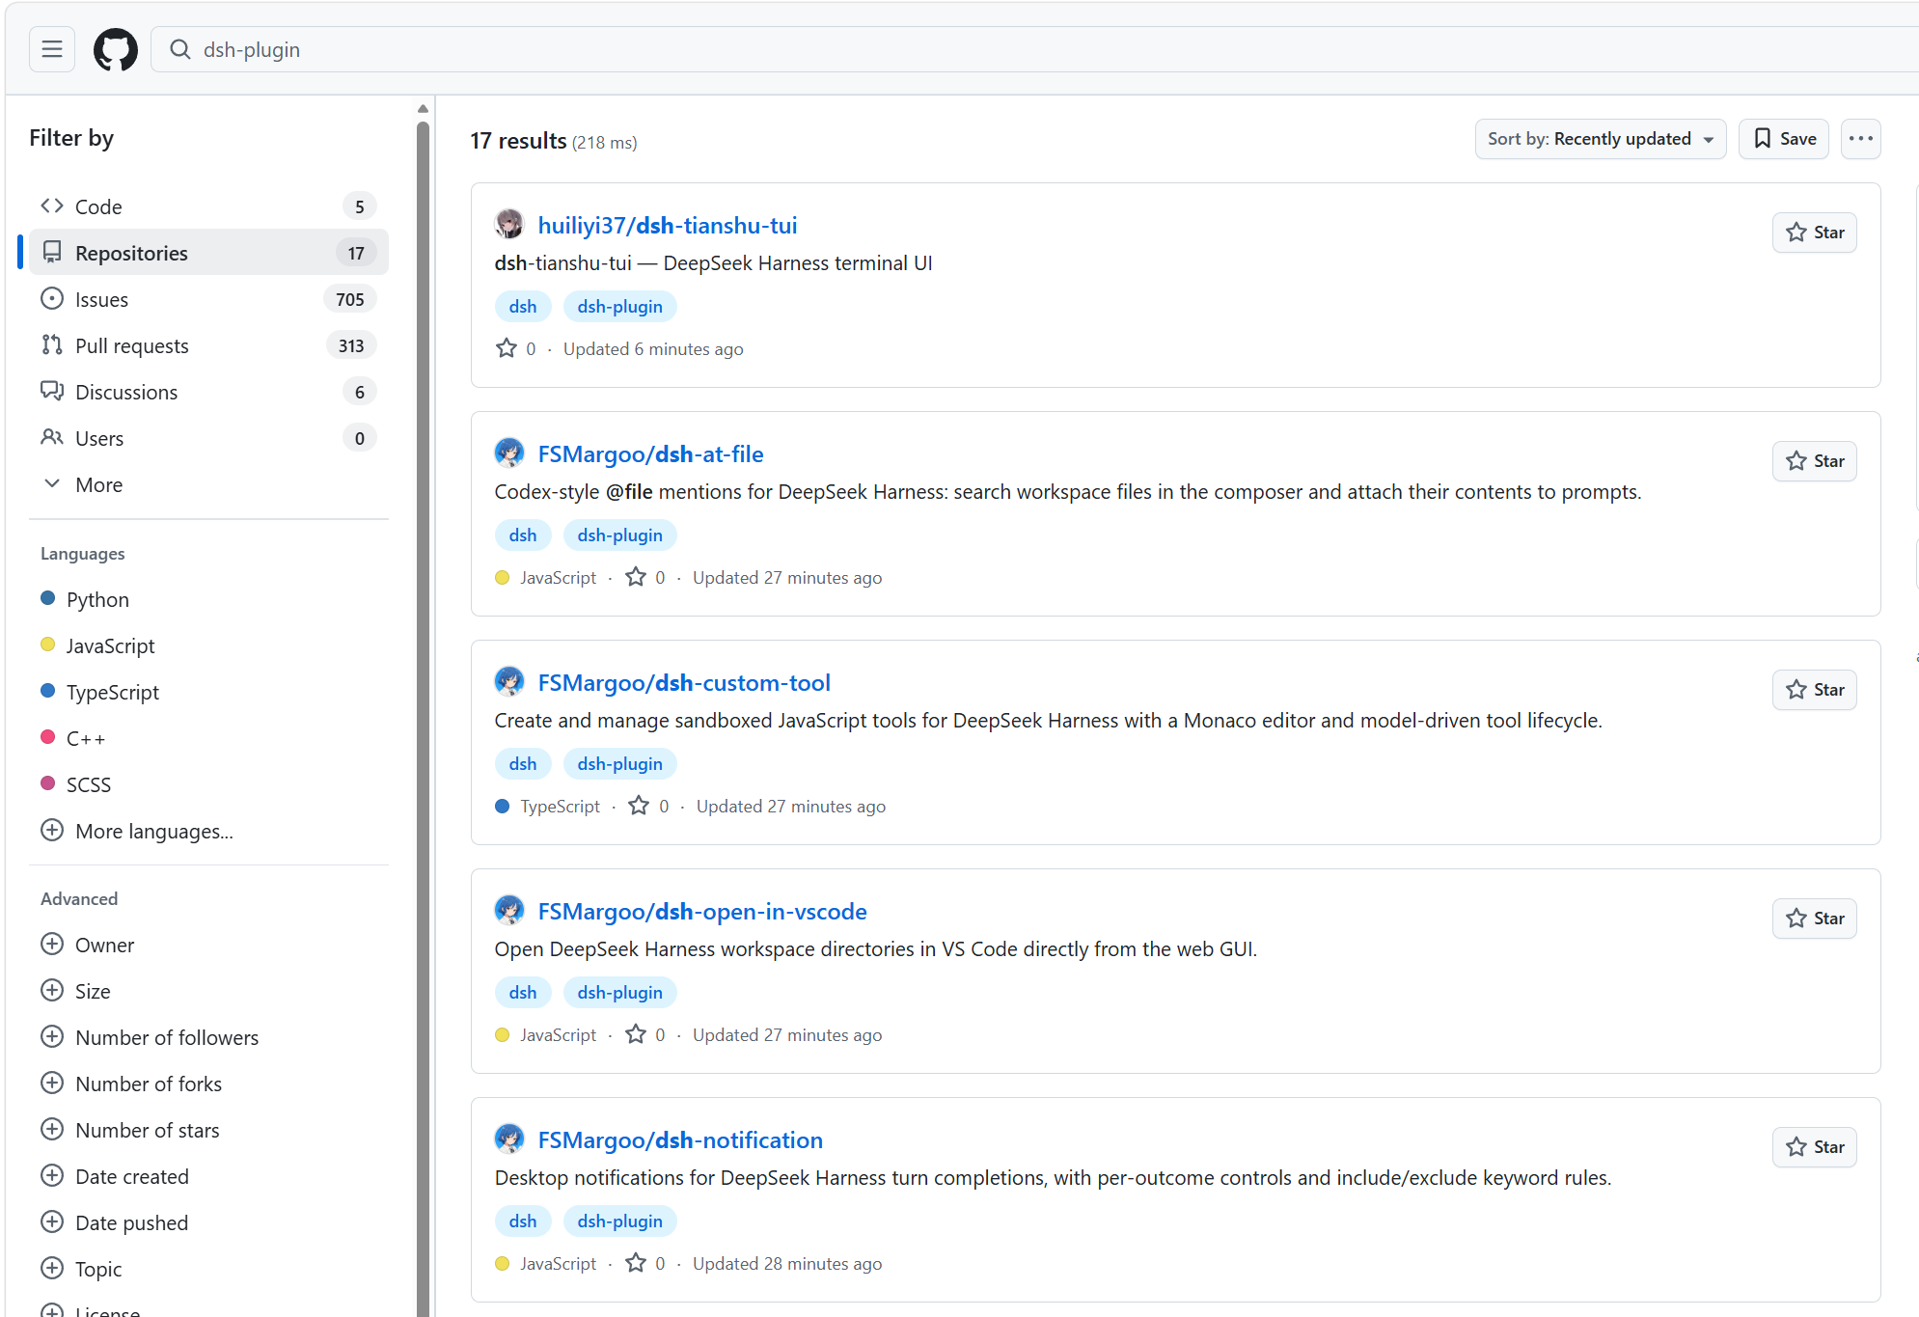Save this search
The width and height of the screenshot is (1919, 1317).
[1784, 139]
